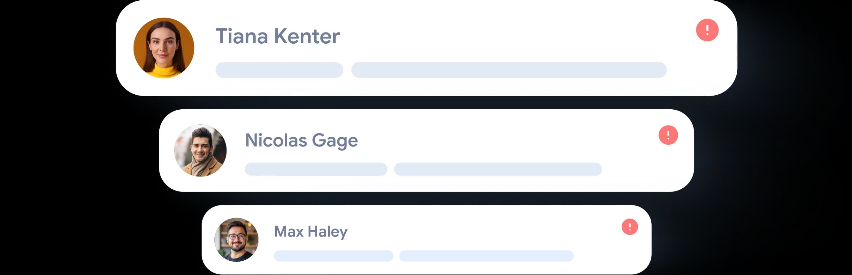Click long placeholder bar under Tiana Kenter

(x=509, y=70)
